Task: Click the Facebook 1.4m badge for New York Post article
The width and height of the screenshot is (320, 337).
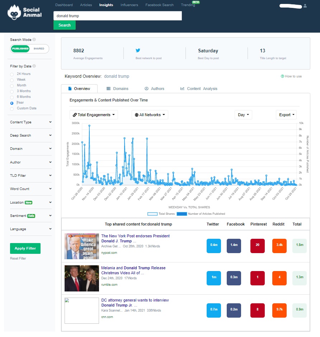Action: pyautogui.click(x=234, y=246)
